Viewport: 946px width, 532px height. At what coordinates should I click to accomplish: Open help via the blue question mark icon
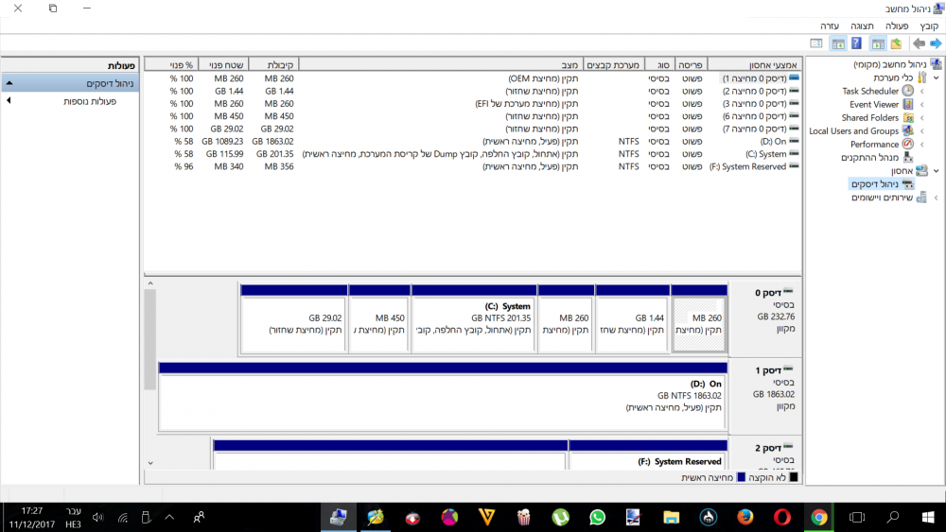point(856,43)
